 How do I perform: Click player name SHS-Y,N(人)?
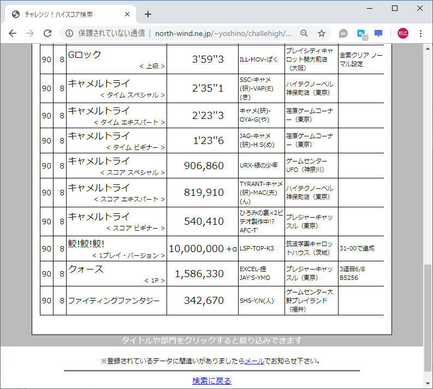pos(257,301)
